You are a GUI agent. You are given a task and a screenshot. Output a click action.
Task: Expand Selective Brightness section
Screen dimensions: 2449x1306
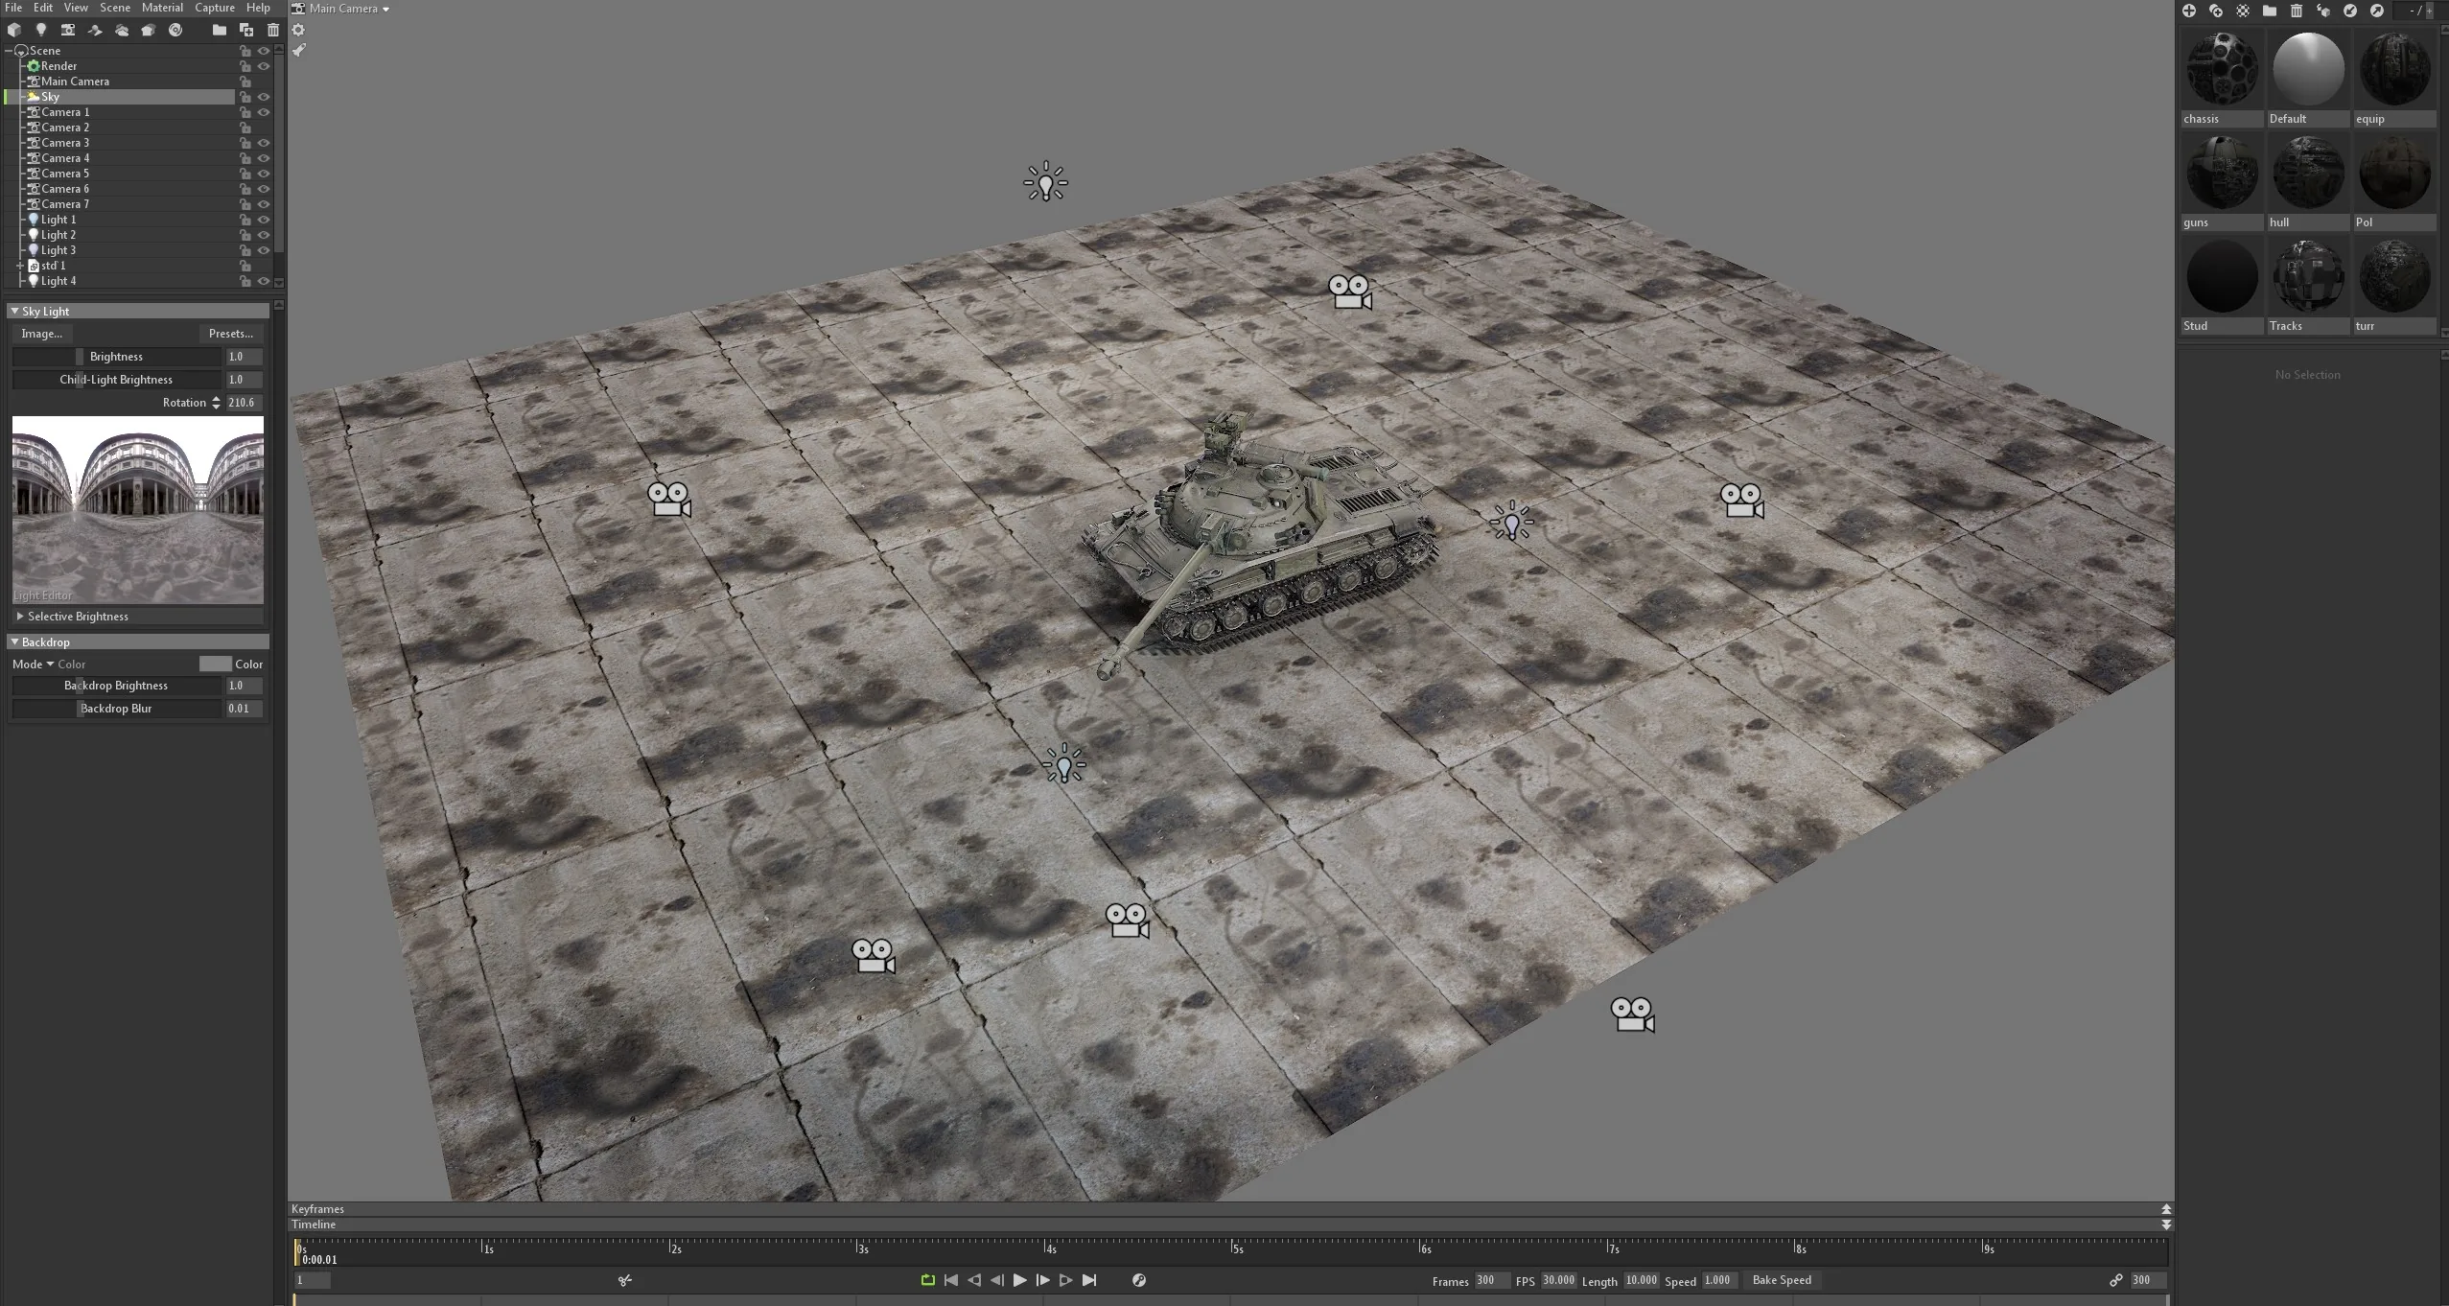click(x=20, y=617)
